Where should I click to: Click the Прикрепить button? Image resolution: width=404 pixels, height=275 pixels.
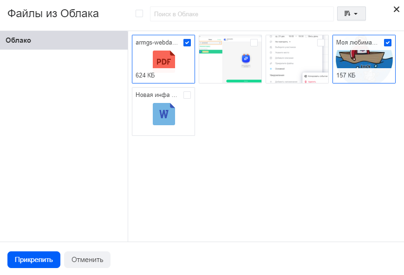coord(34,260)
